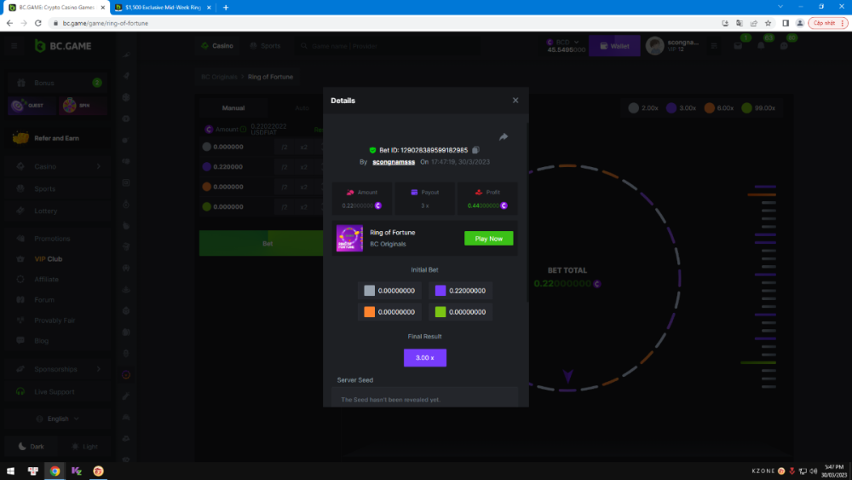Open the scongnamsss player profile link

(394, 161)
